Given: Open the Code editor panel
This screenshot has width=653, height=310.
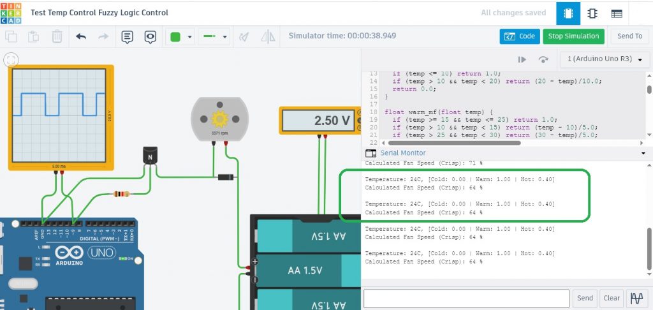Looking at the screenshot, I should pyautogui.click(x=520, y=36).
